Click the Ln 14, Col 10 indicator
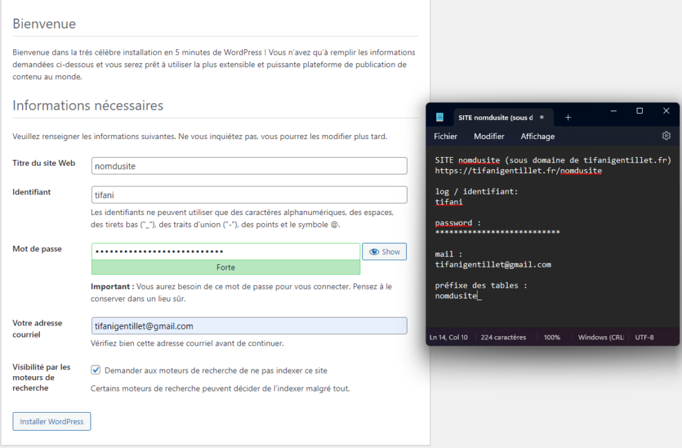 tap(448, 337)
